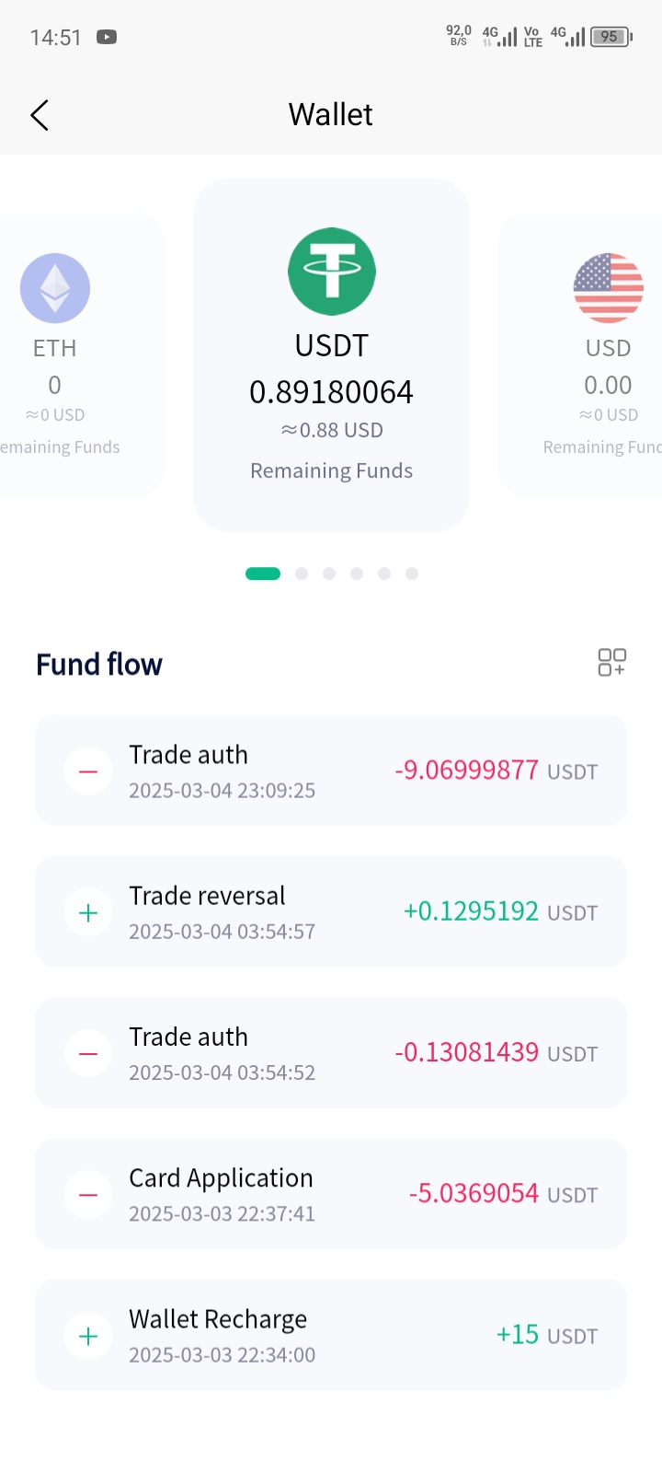Tap the Ethereum ETH coin icon
This screenshot has width=662, height=1484.
coord(55,288)
